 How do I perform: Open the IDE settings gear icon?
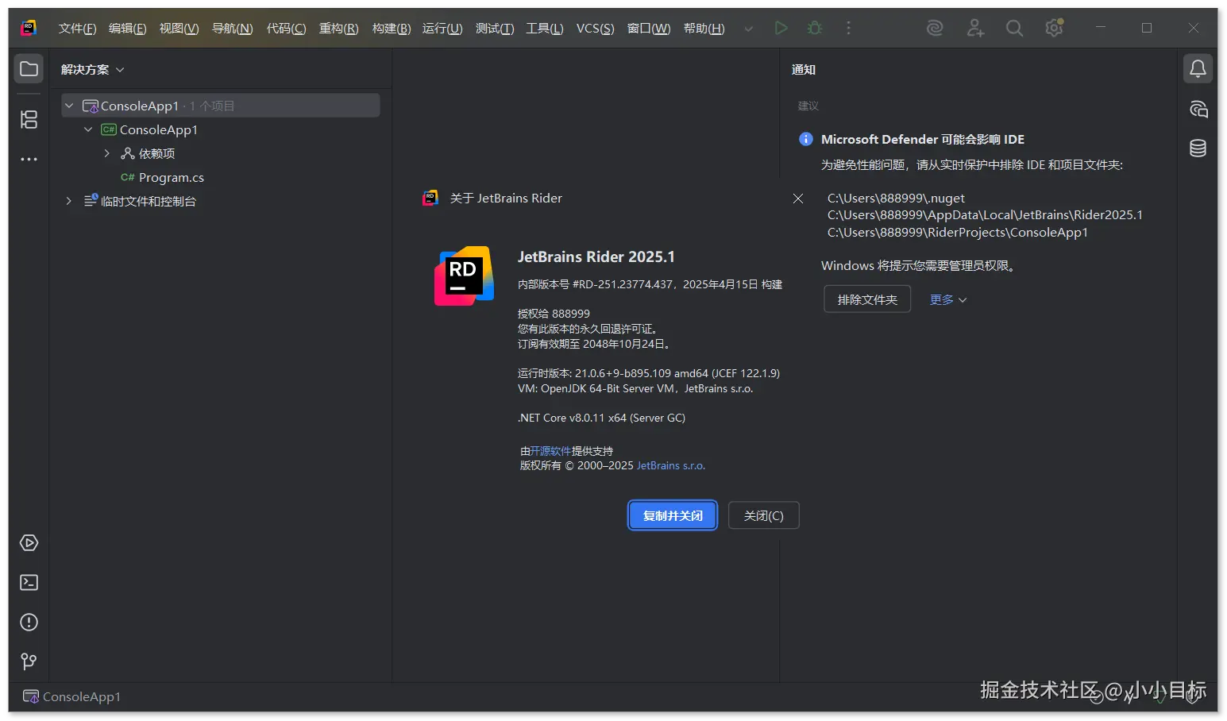coord(1054,28)
